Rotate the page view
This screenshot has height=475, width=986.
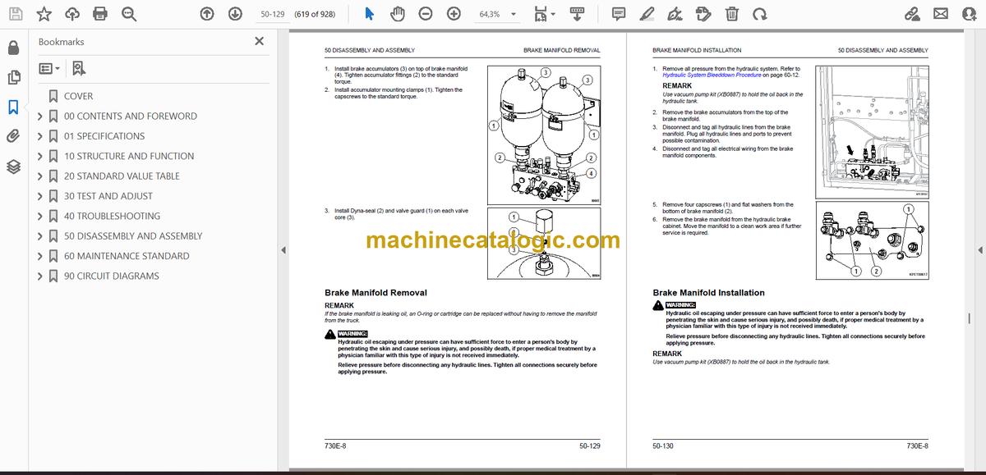tap(760, 14)
